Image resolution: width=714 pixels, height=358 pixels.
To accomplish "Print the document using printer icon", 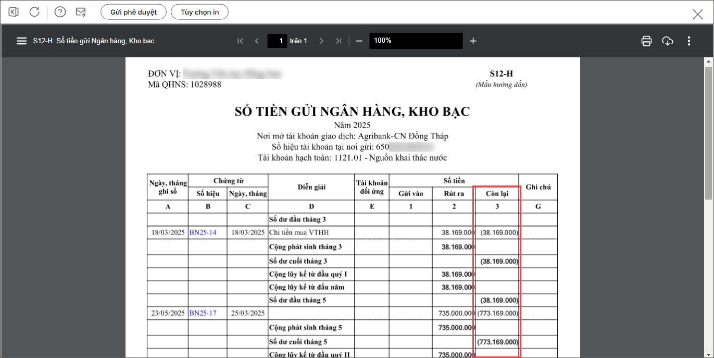I will (646, 41).
